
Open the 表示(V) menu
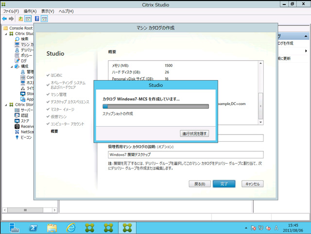point(48,11)
